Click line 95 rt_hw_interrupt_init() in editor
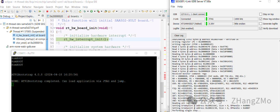Viewport: 280px width, 112px height. coord(86,39)
